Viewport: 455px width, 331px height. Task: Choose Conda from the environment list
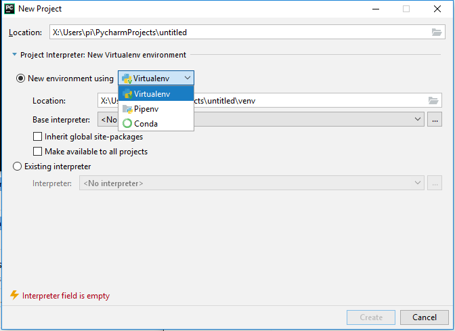point(146,124)
